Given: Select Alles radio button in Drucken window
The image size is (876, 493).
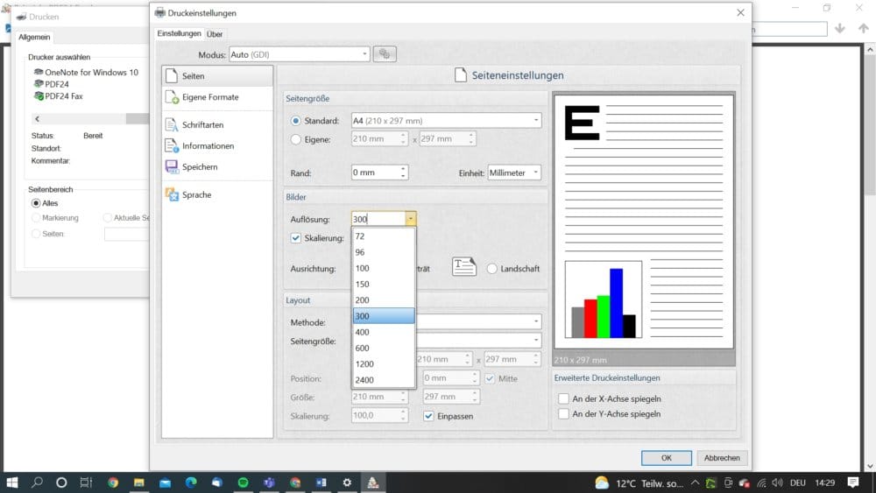Looking at the screenshot, I should coord(36,203).
